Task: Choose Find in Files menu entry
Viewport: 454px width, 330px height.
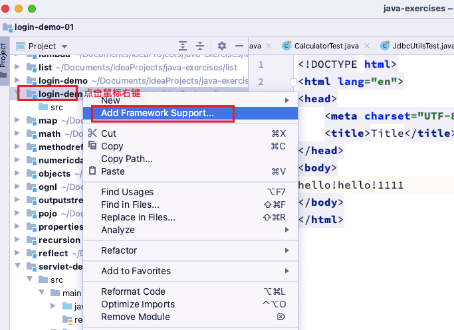Action: click(190, 205)
